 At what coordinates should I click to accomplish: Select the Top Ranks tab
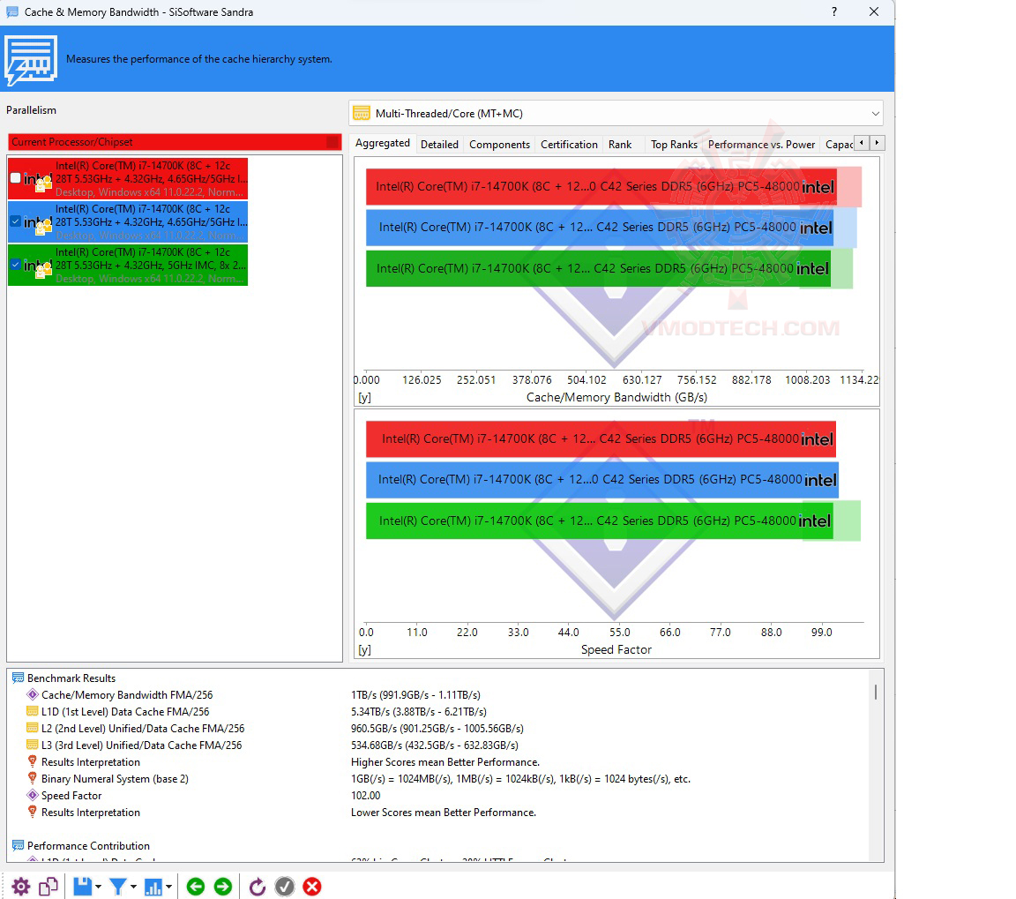coord(674,145)
